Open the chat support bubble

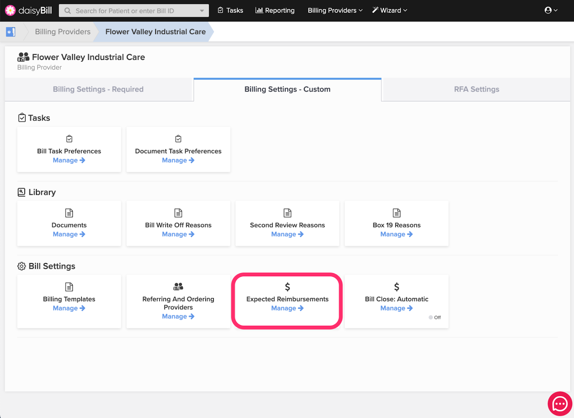(560, 404)
